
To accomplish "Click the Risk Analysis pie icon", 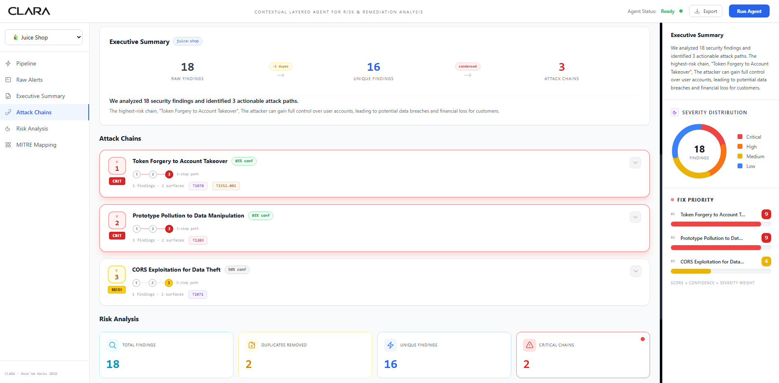I will click(x=8, y=128).
